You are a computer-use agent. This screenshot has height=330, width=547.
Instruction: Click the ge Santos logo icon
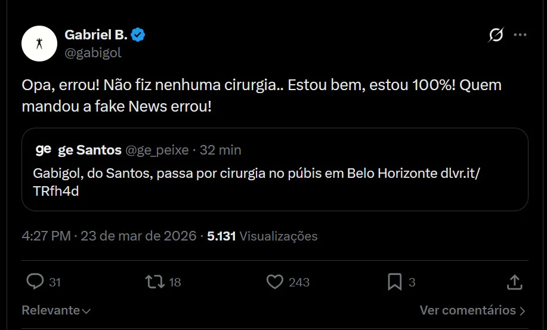[x=44, y=149]
